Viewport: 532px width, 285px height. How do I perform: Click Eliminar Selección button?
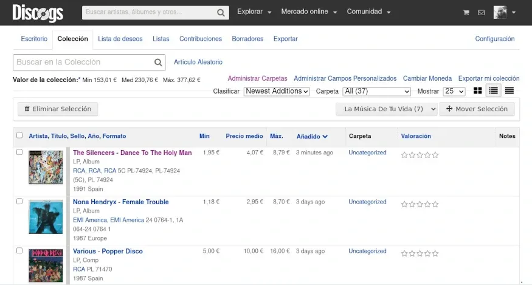tap(58, 109)
